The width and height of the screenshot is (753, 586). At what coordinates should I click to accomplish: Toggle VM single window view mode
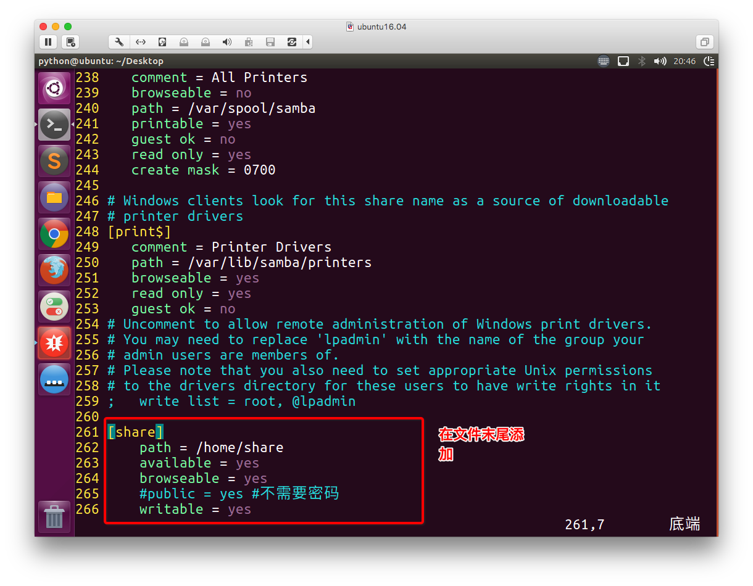(x=704, y=42)
